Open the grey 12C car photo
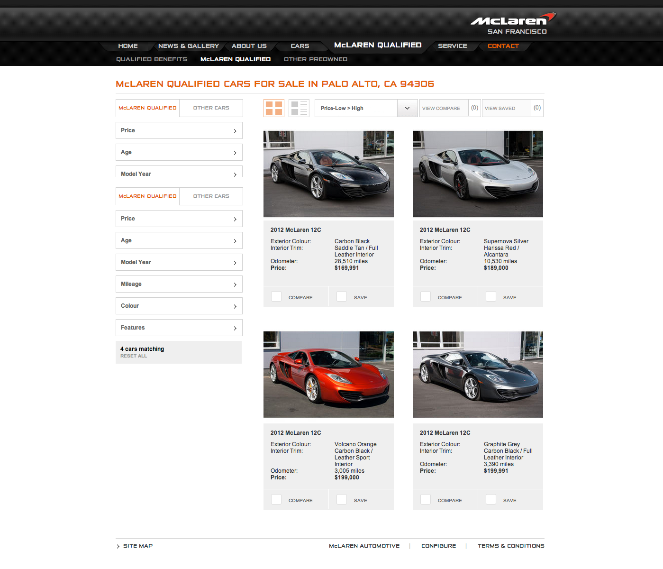 pos(478,375)
